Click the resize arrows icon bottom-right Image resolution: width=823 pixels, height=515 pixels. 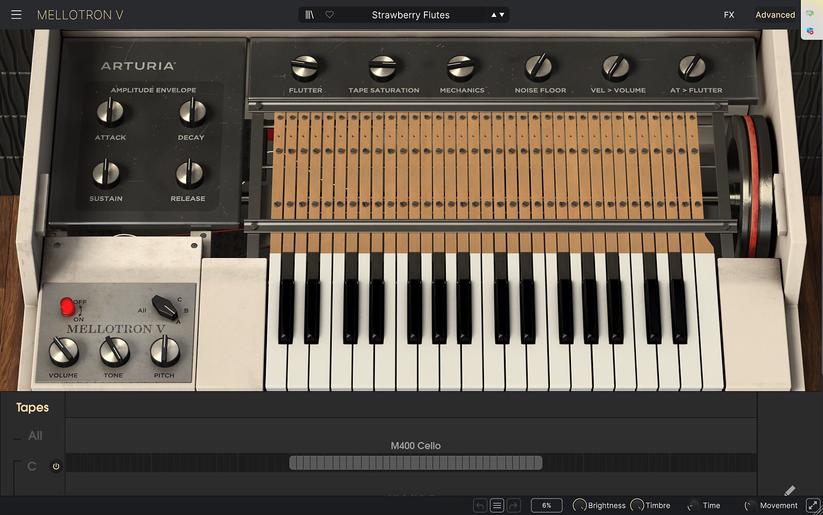tap(813, 506)
